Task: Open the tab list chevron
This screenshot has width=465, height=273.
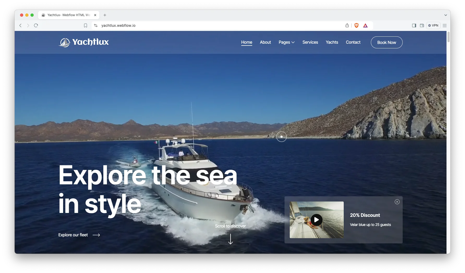Action: (446, 15)
